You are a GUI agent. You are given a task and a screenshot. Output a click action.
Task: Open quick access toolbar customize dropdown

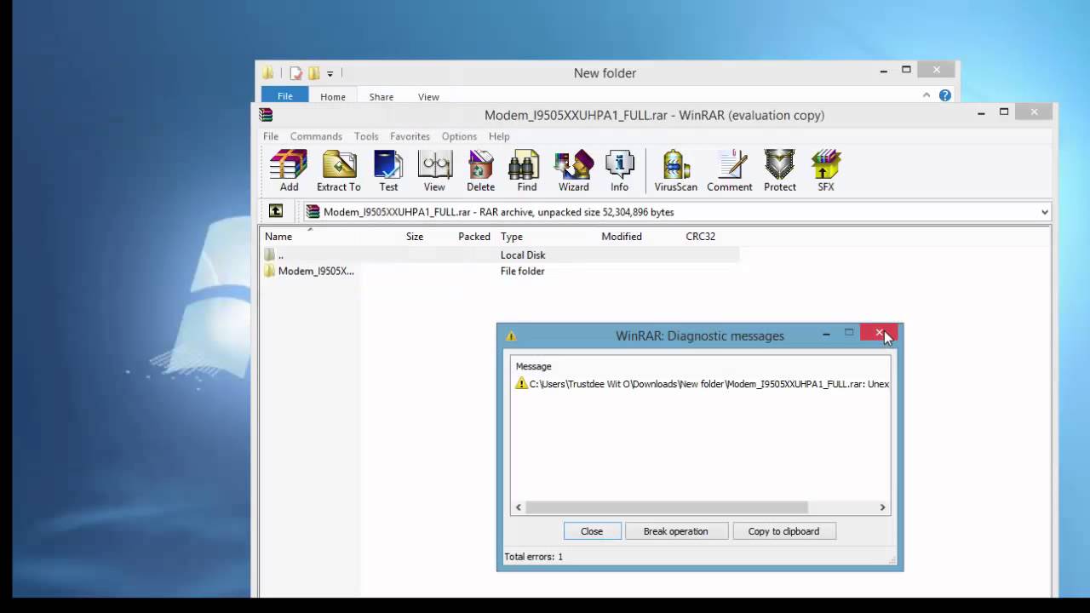(x=330, y=74)
